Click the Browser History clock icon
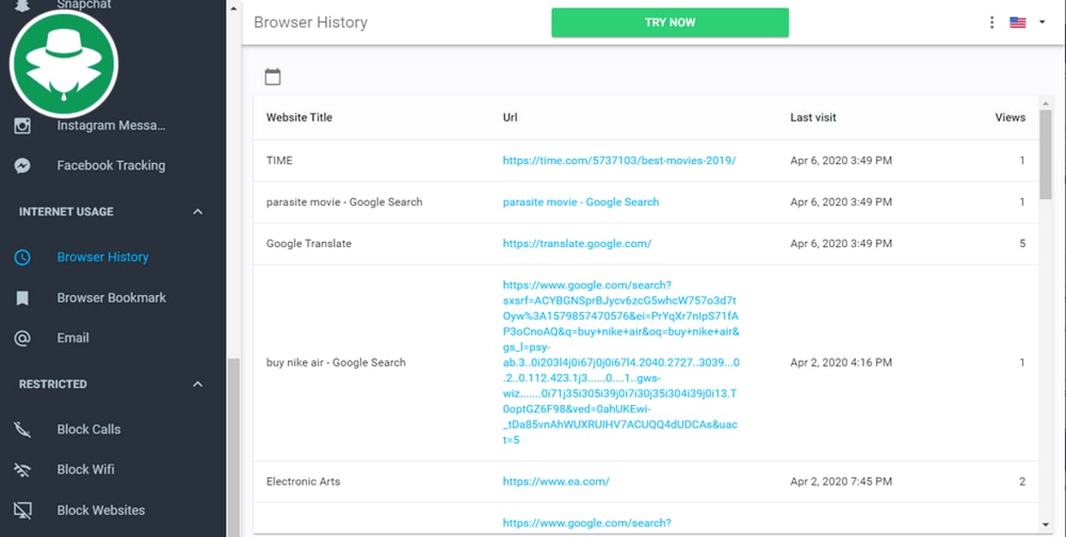This screenshot has width=1066, height=537. click(23, 257)
